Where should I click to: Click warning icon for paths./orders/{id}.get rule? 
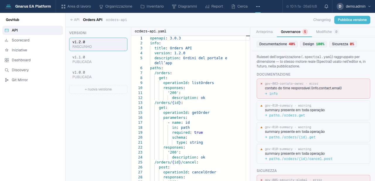pos(262,127)
